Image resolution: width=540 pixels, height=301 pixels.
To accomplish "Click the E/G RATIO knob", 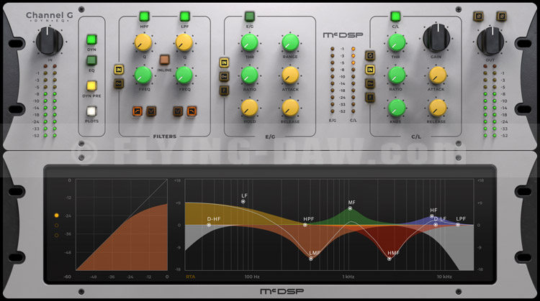I will (249, 75).
